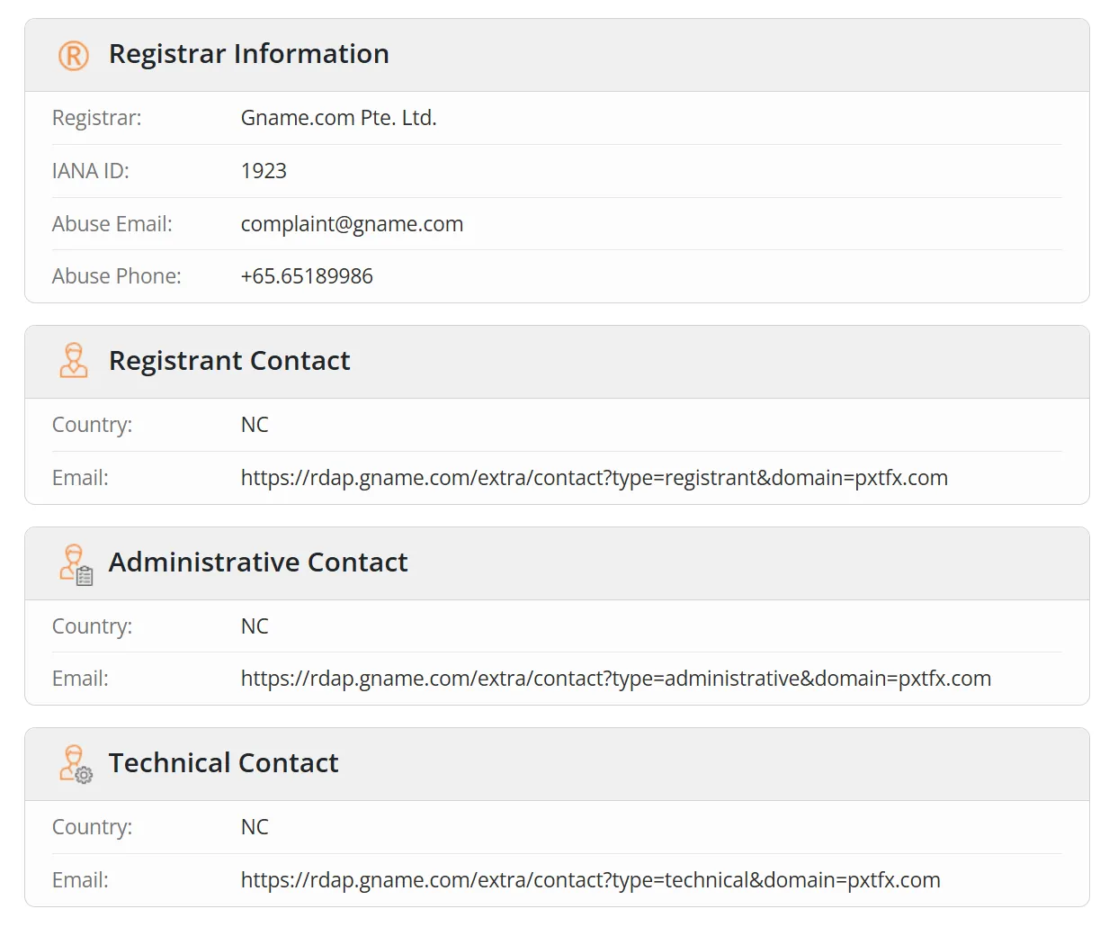Open the administrative contact RDAP email link
1109x927 pixels.
tap(615, 679)
